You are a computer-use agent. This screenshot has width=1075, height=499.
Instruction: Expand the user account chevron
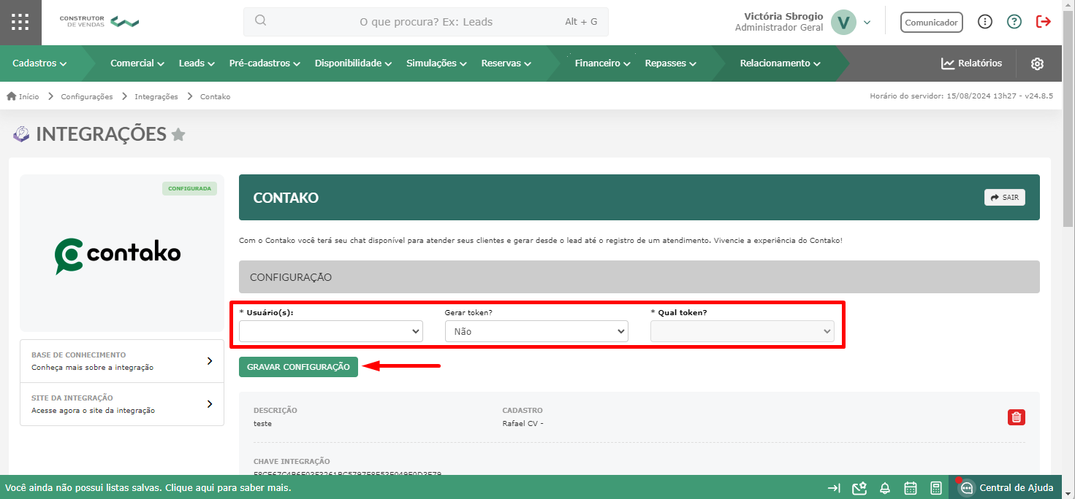[867, 22]
